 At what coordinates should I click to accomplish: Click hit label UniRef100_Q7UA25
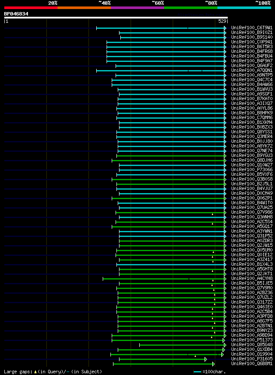(x=252, y=208)
